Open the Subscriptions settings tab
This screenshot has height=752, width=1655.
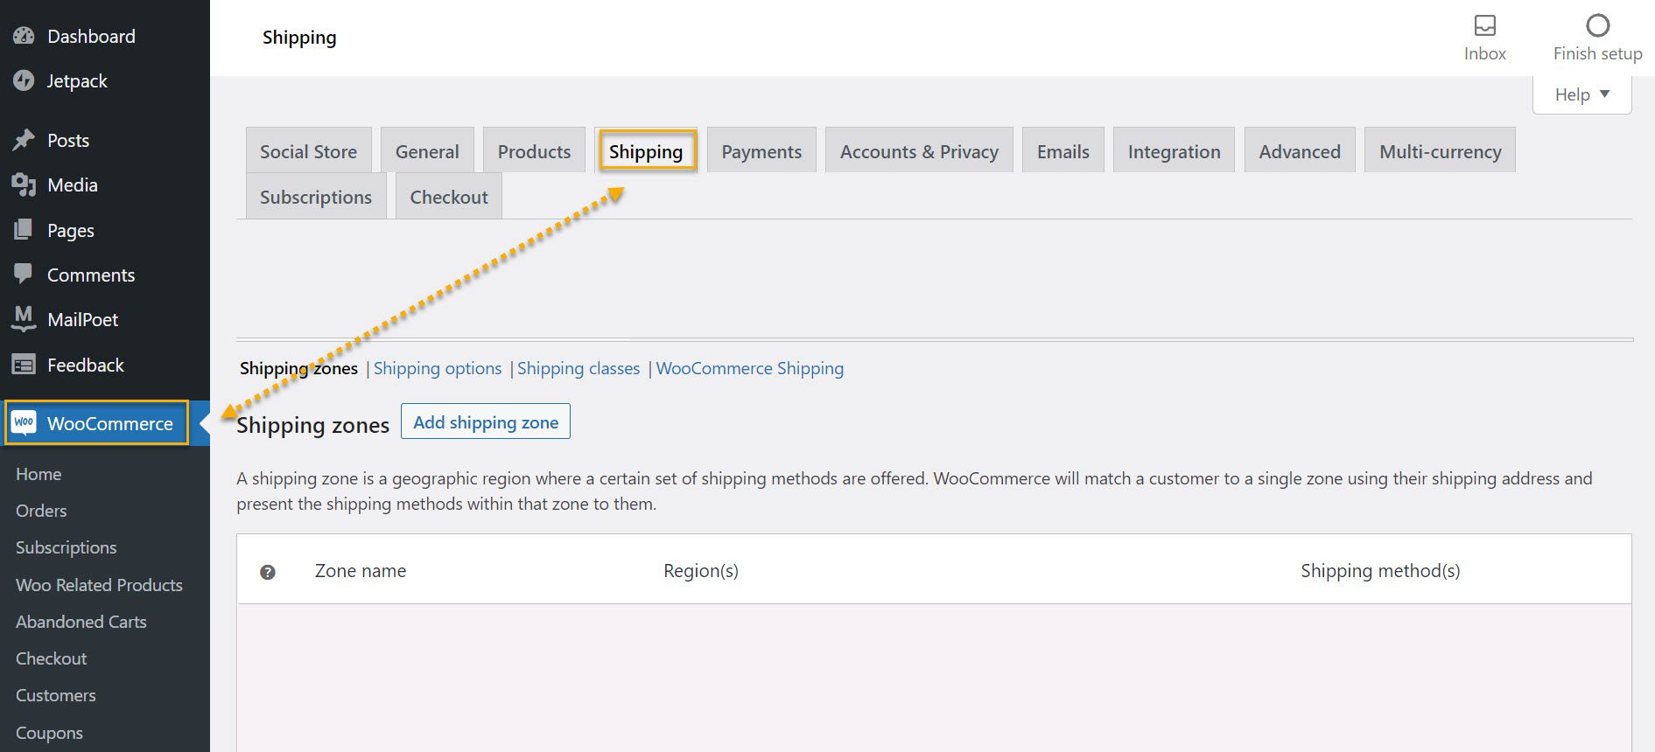click(316, 196)
